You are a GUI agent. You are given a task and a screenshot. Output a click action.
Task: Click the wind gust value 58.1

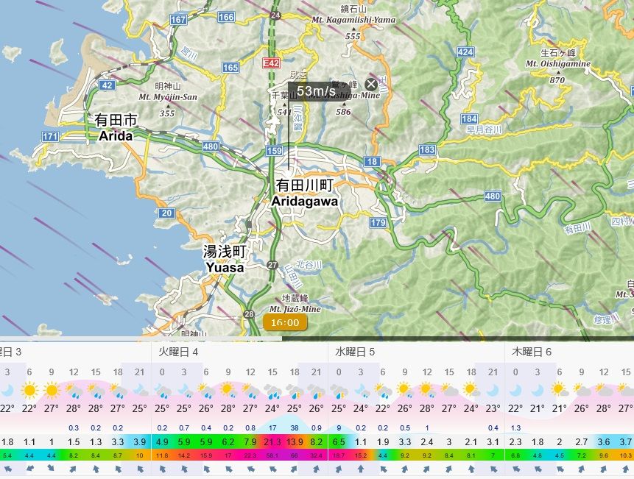point(272,456)
